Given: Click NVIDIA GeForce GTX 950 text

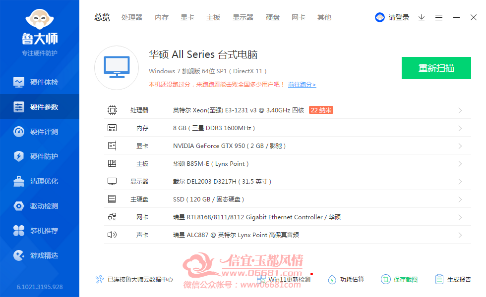Looking at the screenshot, I should point(229,146).
